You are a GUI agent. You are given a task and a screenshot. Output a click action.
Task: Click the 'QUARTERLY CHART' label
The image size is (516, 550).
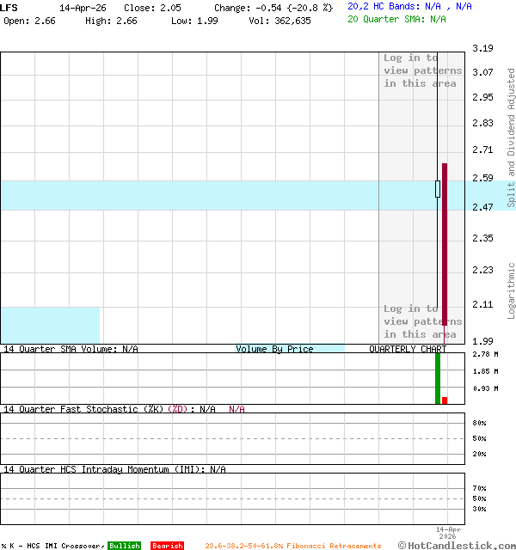click(x=408, y=349)
